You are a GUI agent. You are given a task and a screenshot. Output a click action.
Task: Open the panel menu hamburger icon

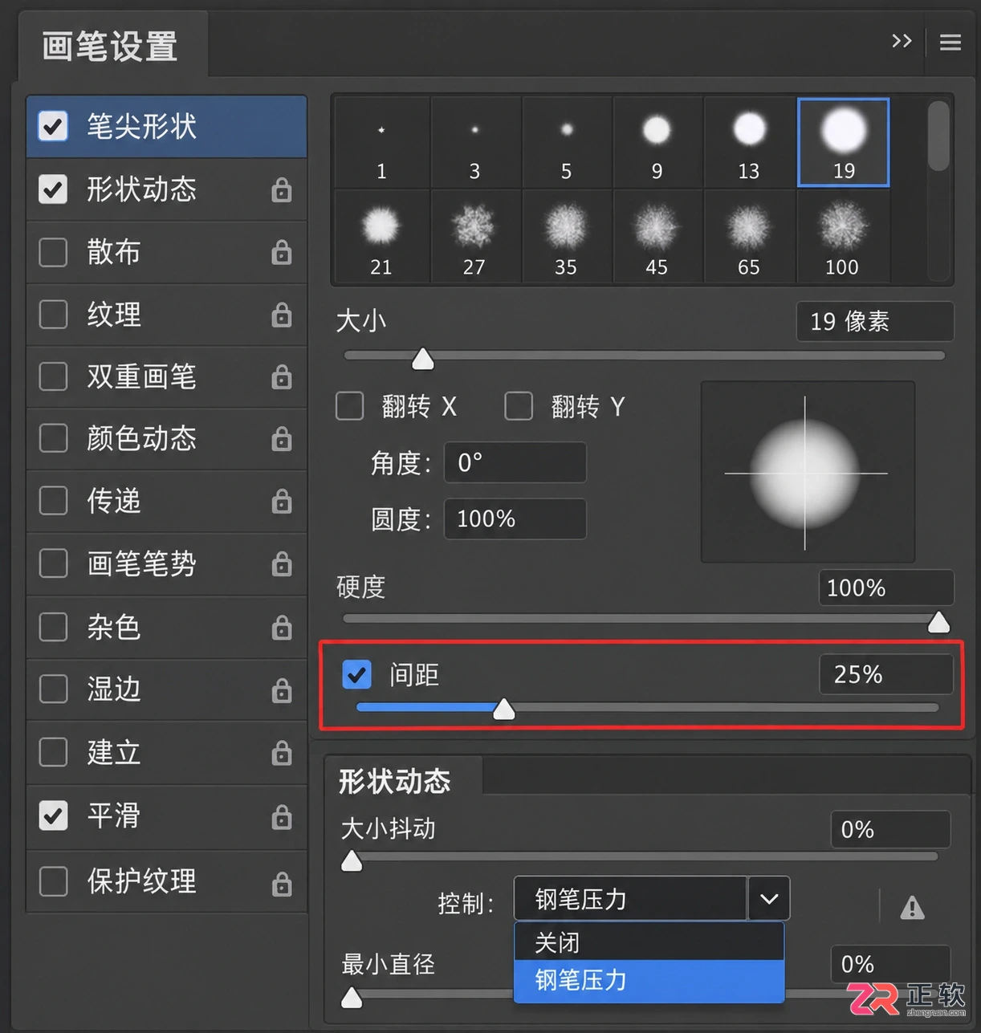coord(950,42)
